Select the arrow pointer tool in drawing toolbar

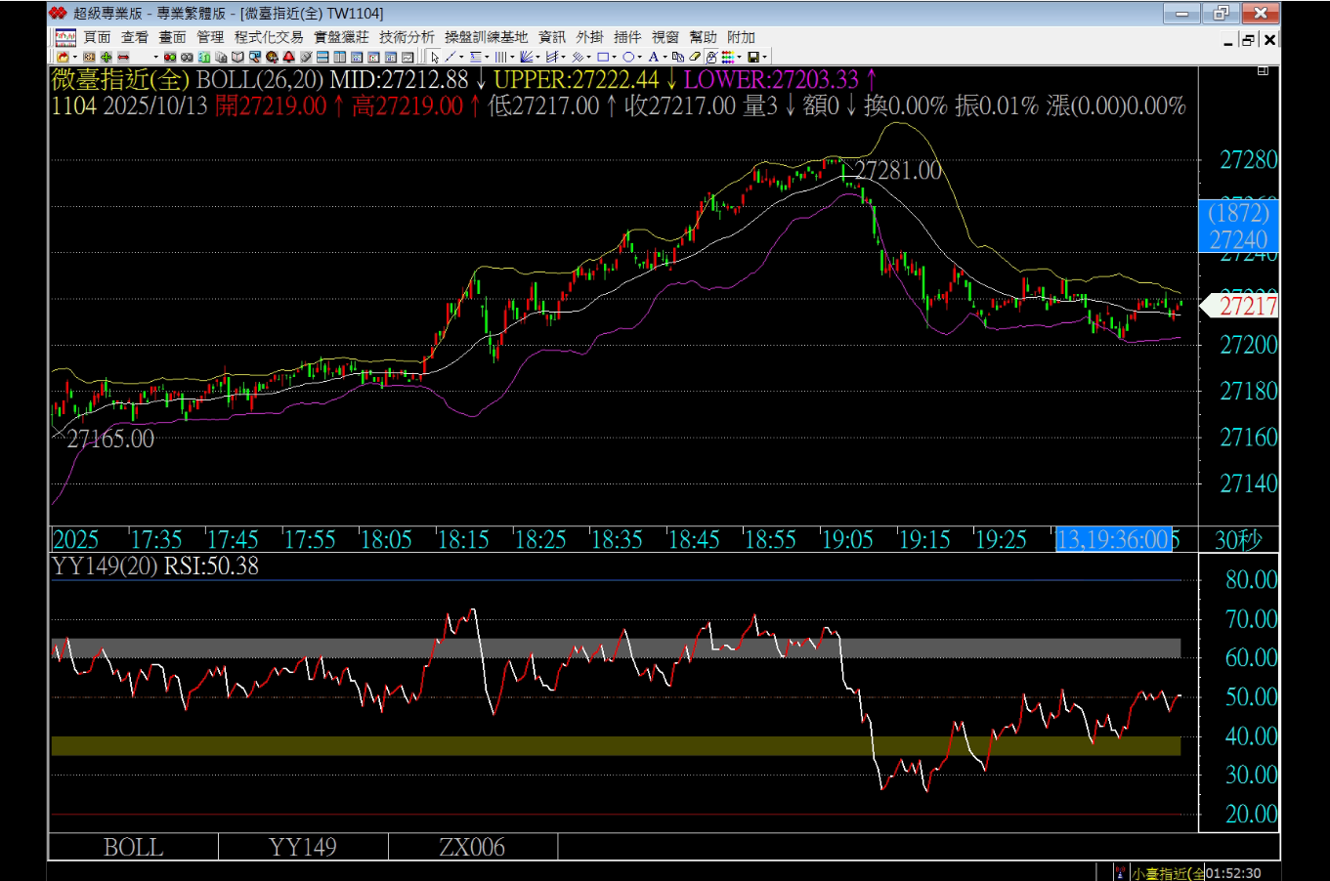tap(435, 57)
